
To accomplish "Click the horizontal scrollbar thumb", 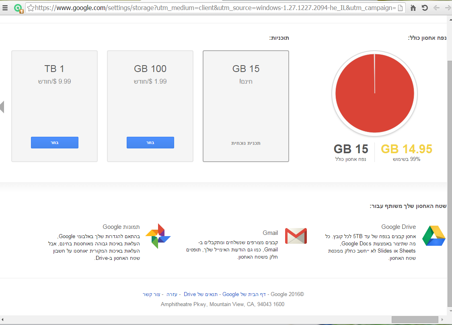I will pyautogui.click(x=415, y=319).
